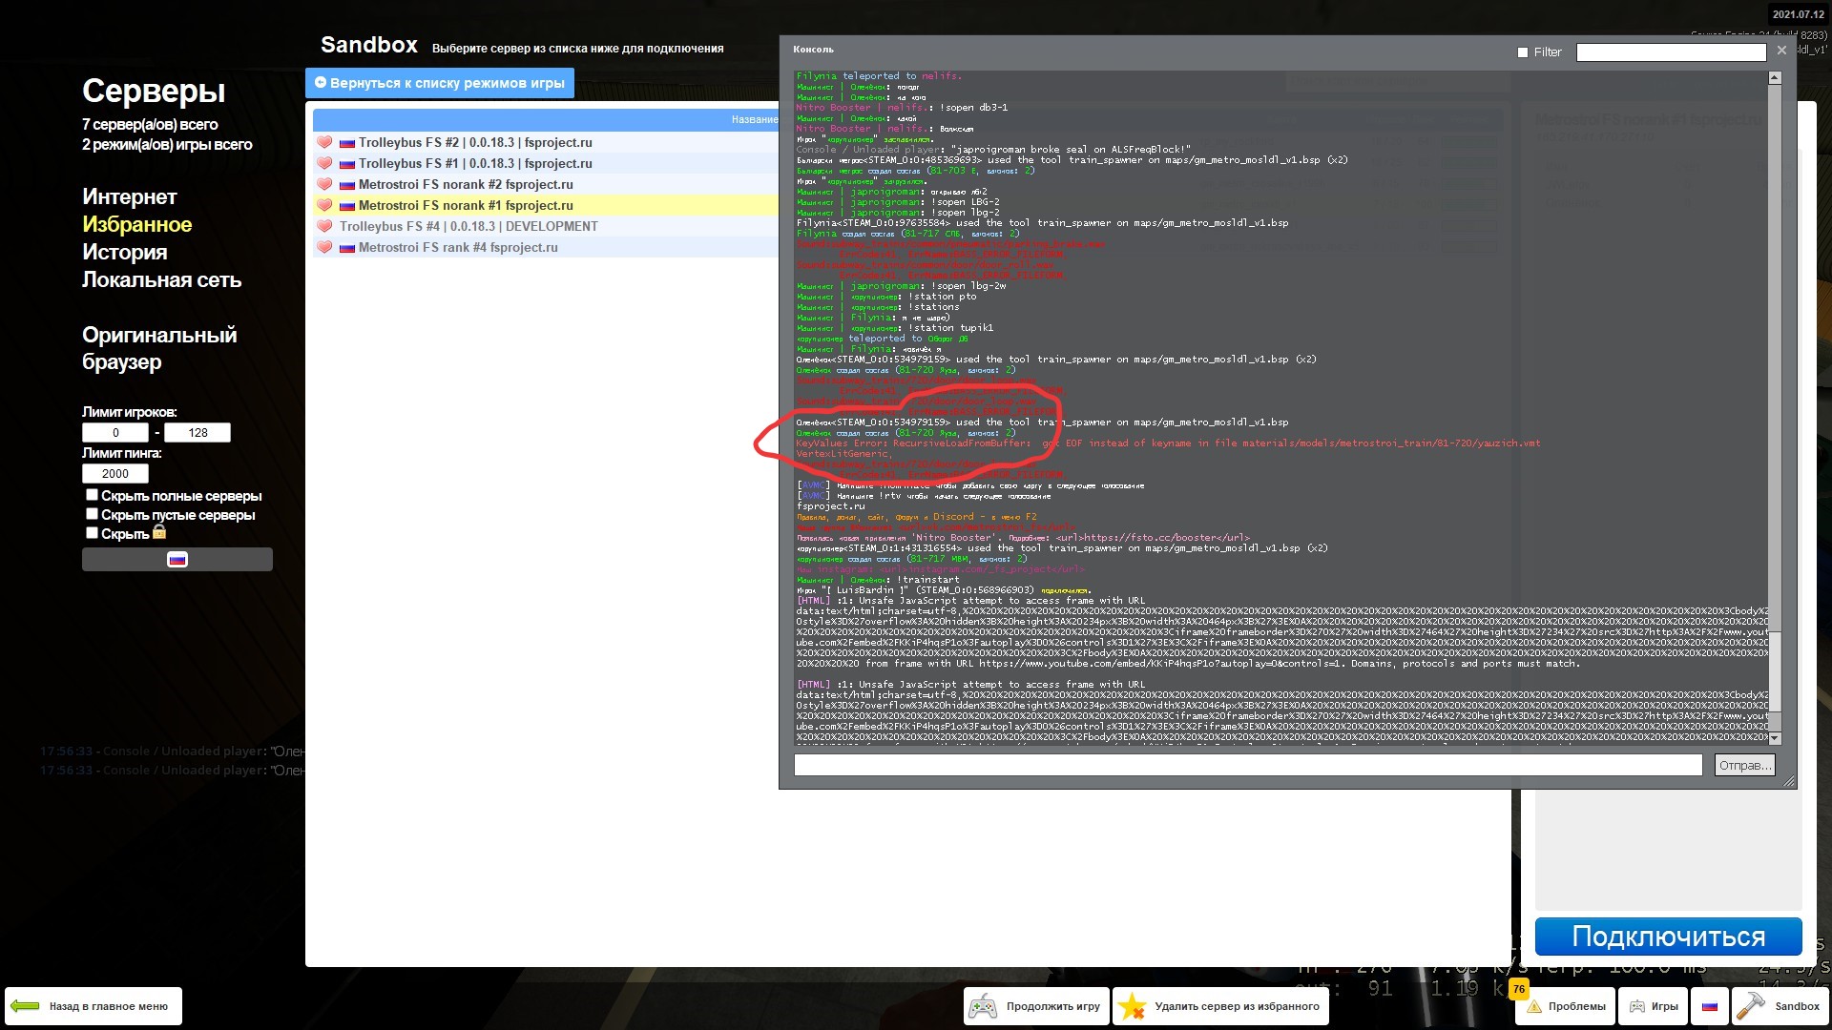The width and height of the screenshot is (1832, 1030).
Task: Click the Problems warning button
Action: (1566, 1006)
